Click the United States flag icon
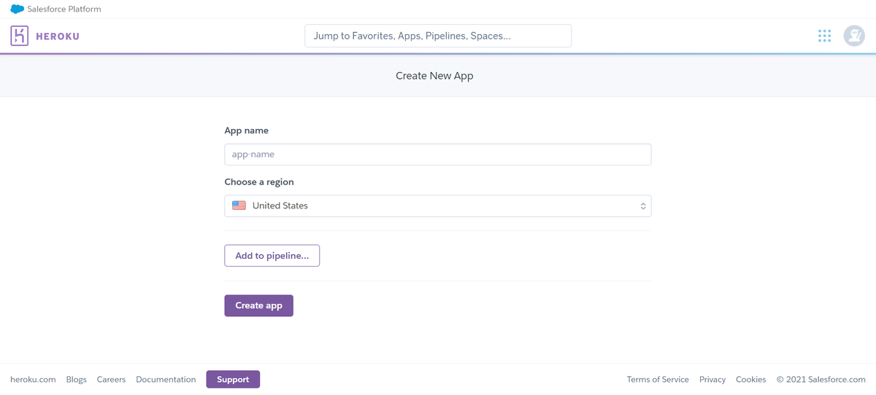The height and width of the screenshot is (395, 876). pos(239,206)
